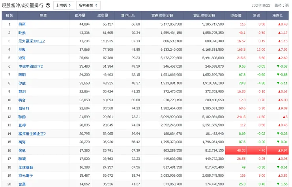Click 鴻海 closing price 215.5
Screen dimensions: 292x187
(x=241, y=58)
